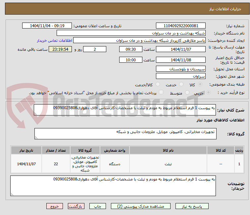Click the table cell تجهیزات مخابراتی، کامپیوتر
This screenshot has height=215, width=250.
pyautogui.click(x=85, y=164)
